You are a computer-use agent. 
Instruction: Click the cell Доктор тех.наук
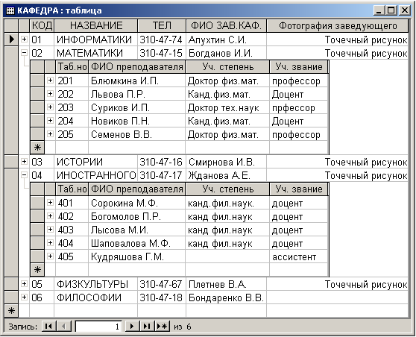(227, 107)
